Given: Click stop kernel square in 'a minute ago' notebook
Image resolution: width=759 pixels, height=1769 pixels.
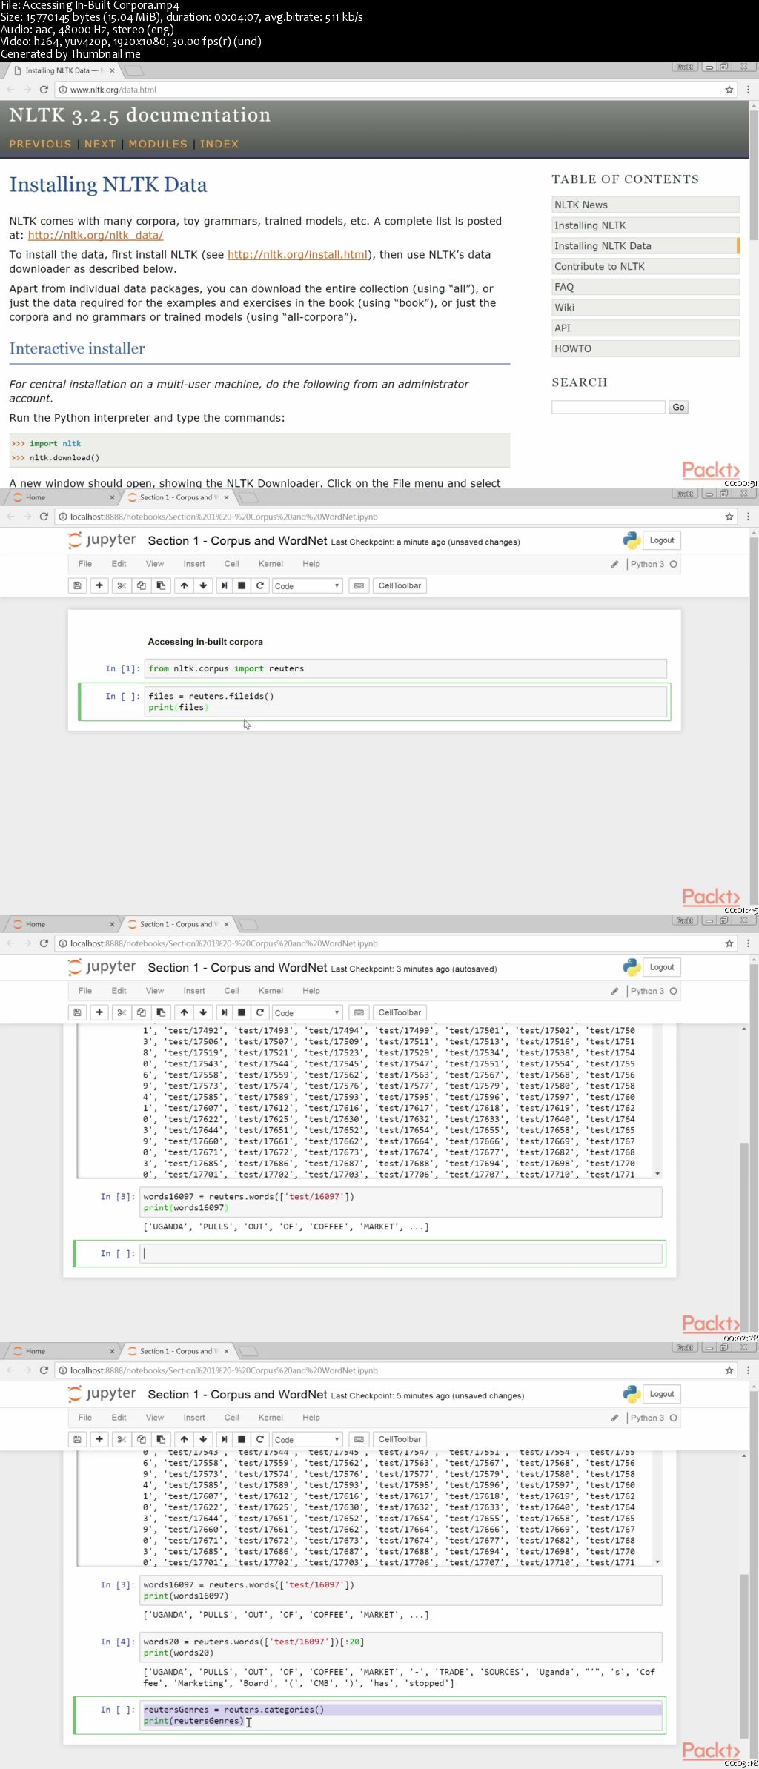Looking at the screenshot, I should tap(242, 585).
